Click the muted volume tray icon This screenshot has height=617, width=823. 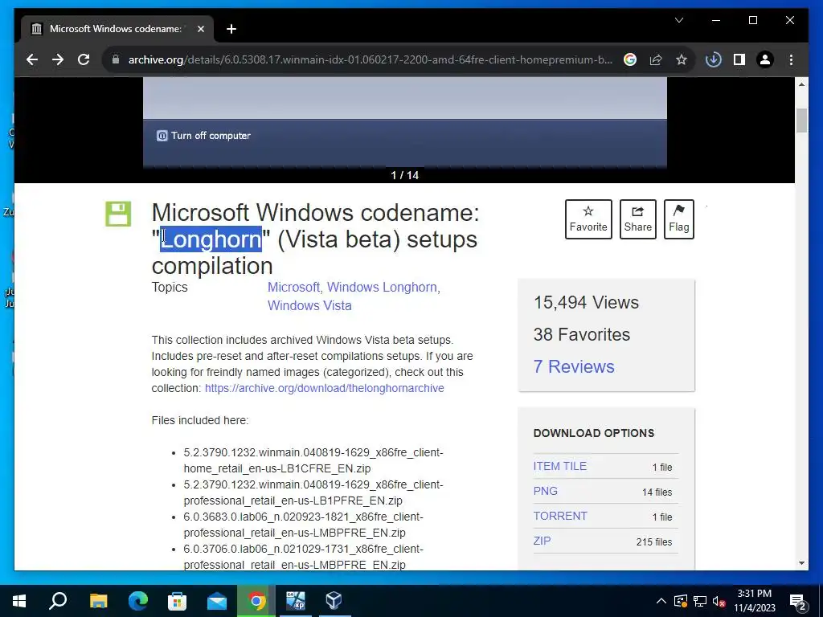(719, 601)
